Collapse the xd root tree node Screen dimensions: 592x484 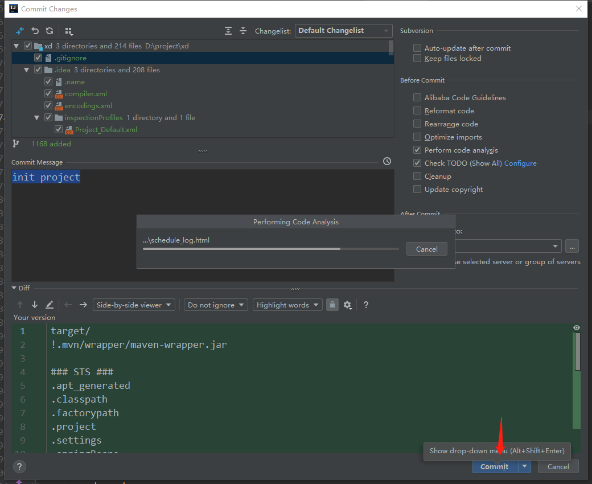tap(17, 46)
